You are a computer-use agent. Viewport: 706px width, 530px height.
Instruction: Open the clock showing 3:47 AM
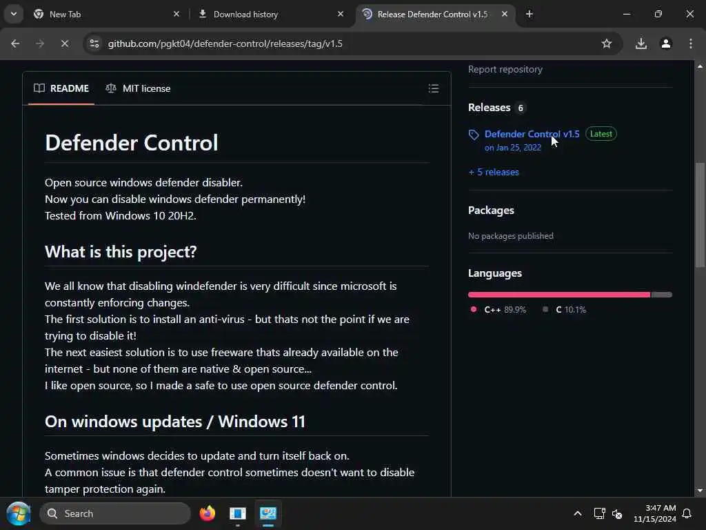pos(655,513)
